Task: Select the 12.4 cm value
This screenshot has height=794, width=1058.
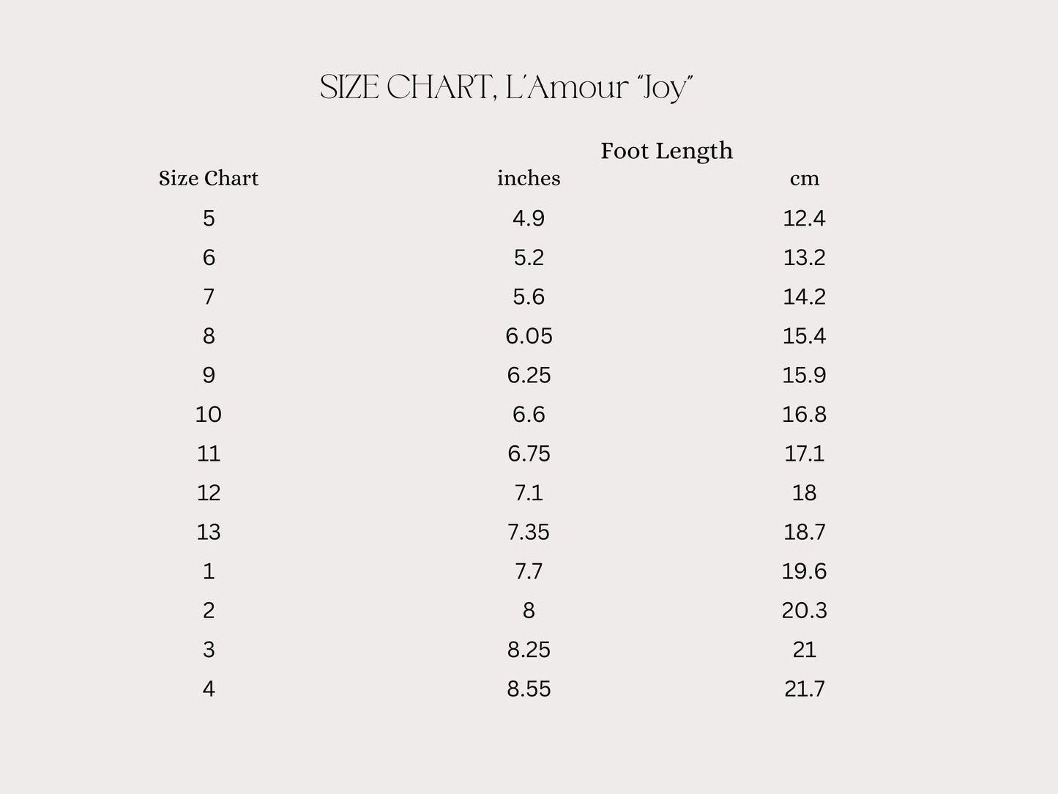Action: [x=804, y=218]
